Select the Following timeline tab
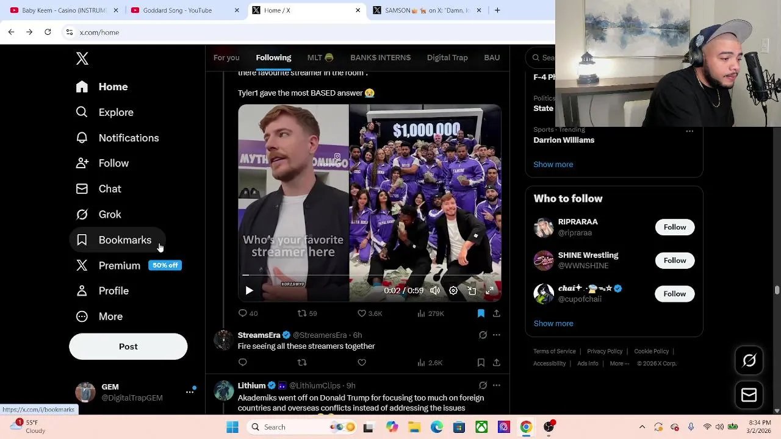This screenshot has height=439, width=781. coord(273,57)
